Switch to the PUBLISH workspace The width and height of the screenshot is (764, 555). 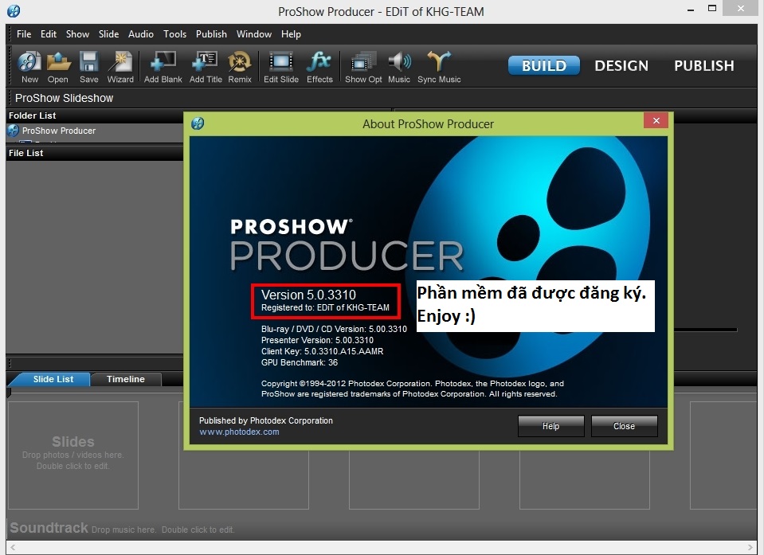coord(704,65)
